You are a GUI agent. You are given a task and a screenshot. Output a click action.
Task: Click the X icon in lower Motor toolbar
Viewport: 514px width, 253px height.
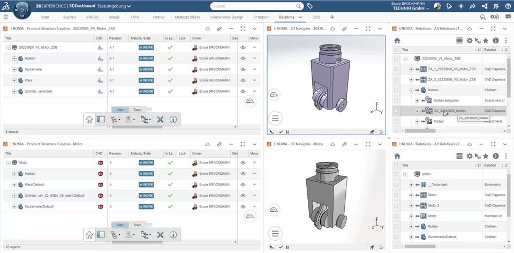(160, 235)
